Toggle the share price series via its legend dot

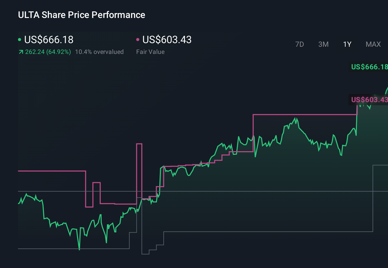pos(20,40)
